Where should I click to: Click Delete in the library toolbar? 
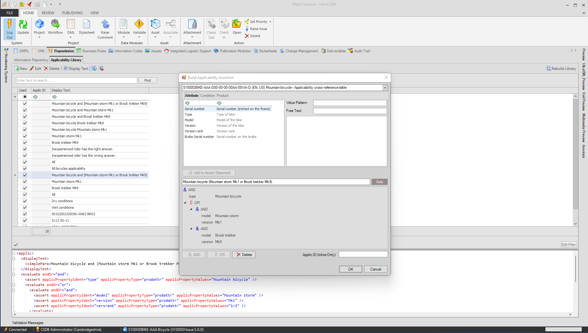click(52, 69)
